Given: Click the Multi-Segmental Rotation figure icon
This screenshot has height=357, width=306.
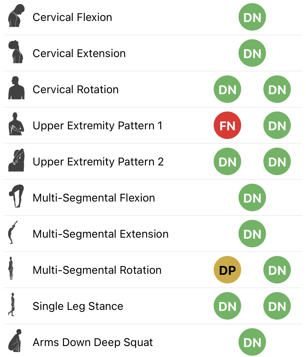Looking at the screenshot, I should pyautogui.click(x=11, y=269).
